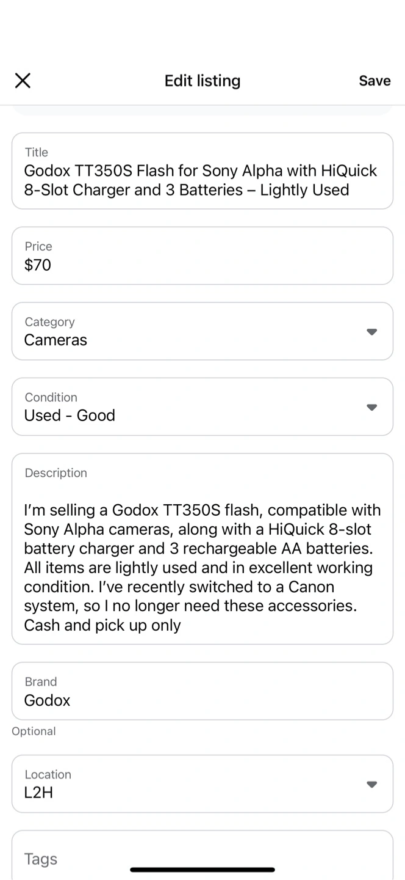Tap the Edit listing header title

(x=202, y=81)
